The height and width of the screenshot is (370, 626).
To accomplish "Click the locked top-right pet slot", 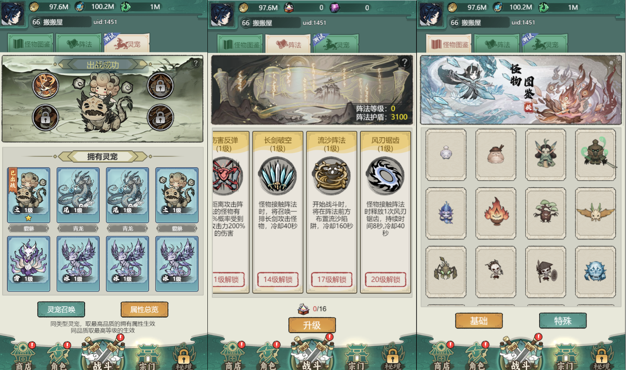I will point(160,86).
